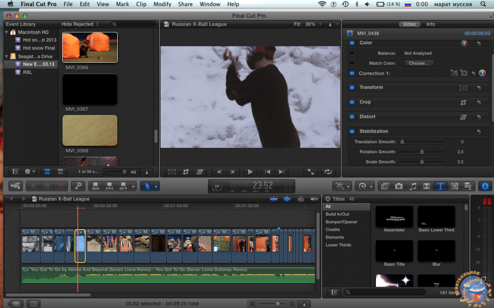This screenshot has height=308, width=494.
Task: Select the MVI_0366 clip thumbnail
Action: tap(90, 47)
